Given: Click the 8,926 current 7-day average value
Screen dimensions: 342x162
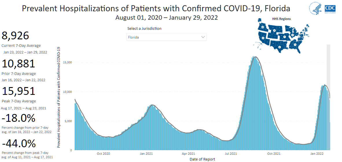Looking at the screenshot, I should (16, 36).
